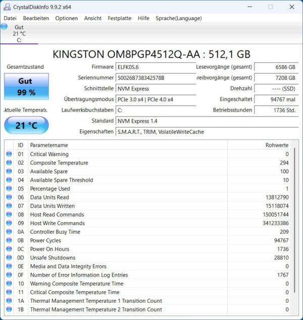Click status orb of Unsafe Shutdowns row
The height and width of the screenshot is (320, 303).
click(9, 257)
